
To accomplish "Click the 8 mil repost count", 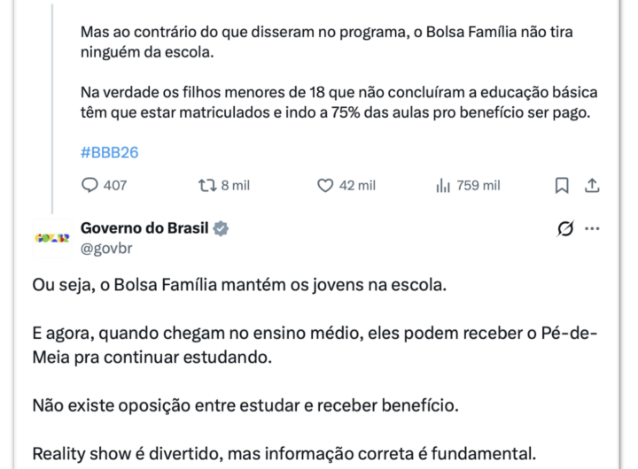I will pos(235,186).
